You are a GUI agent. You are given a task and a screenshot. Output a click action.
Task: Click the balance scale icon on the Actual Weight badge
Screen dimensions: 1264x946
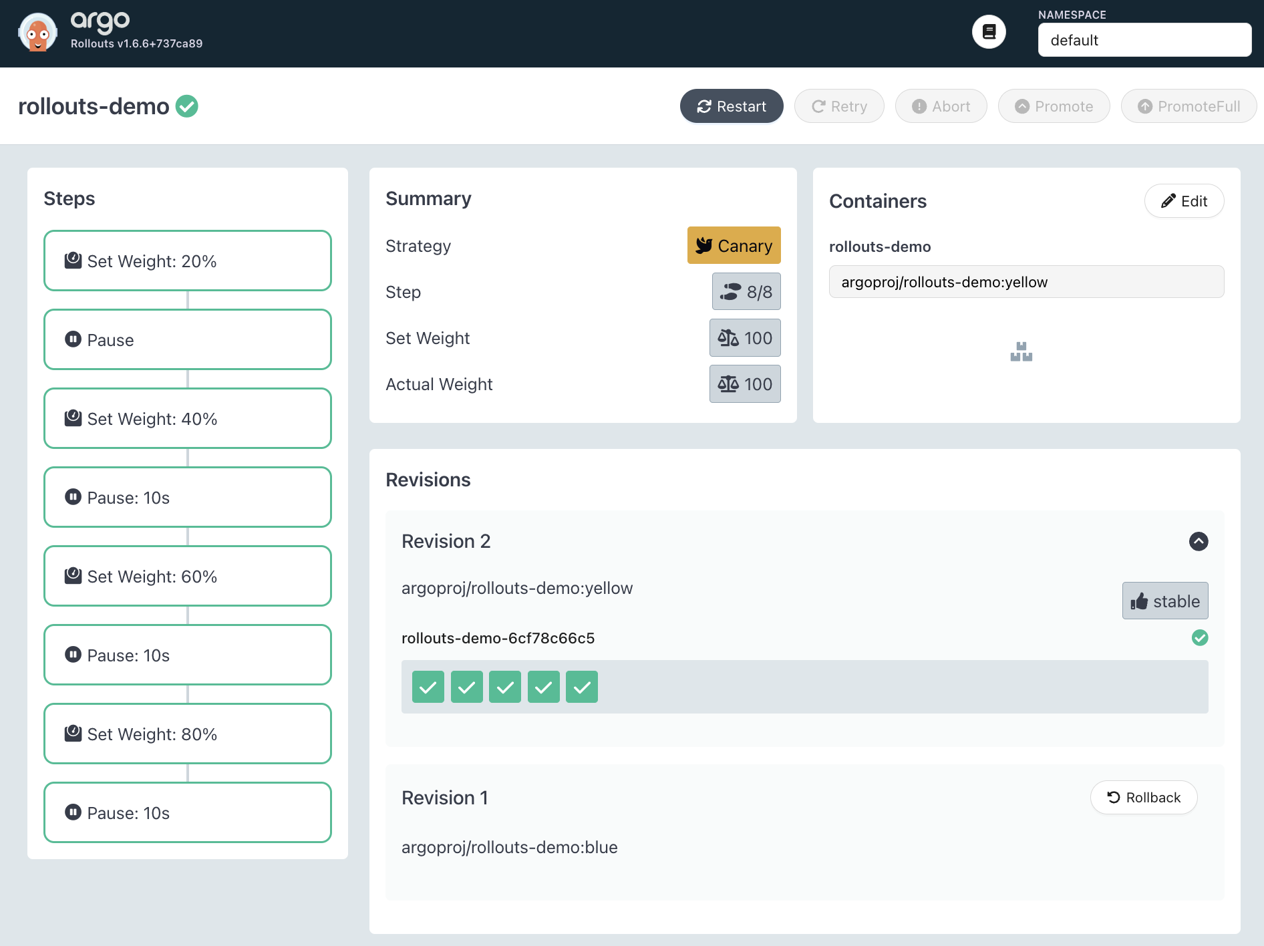pos(728,384)
